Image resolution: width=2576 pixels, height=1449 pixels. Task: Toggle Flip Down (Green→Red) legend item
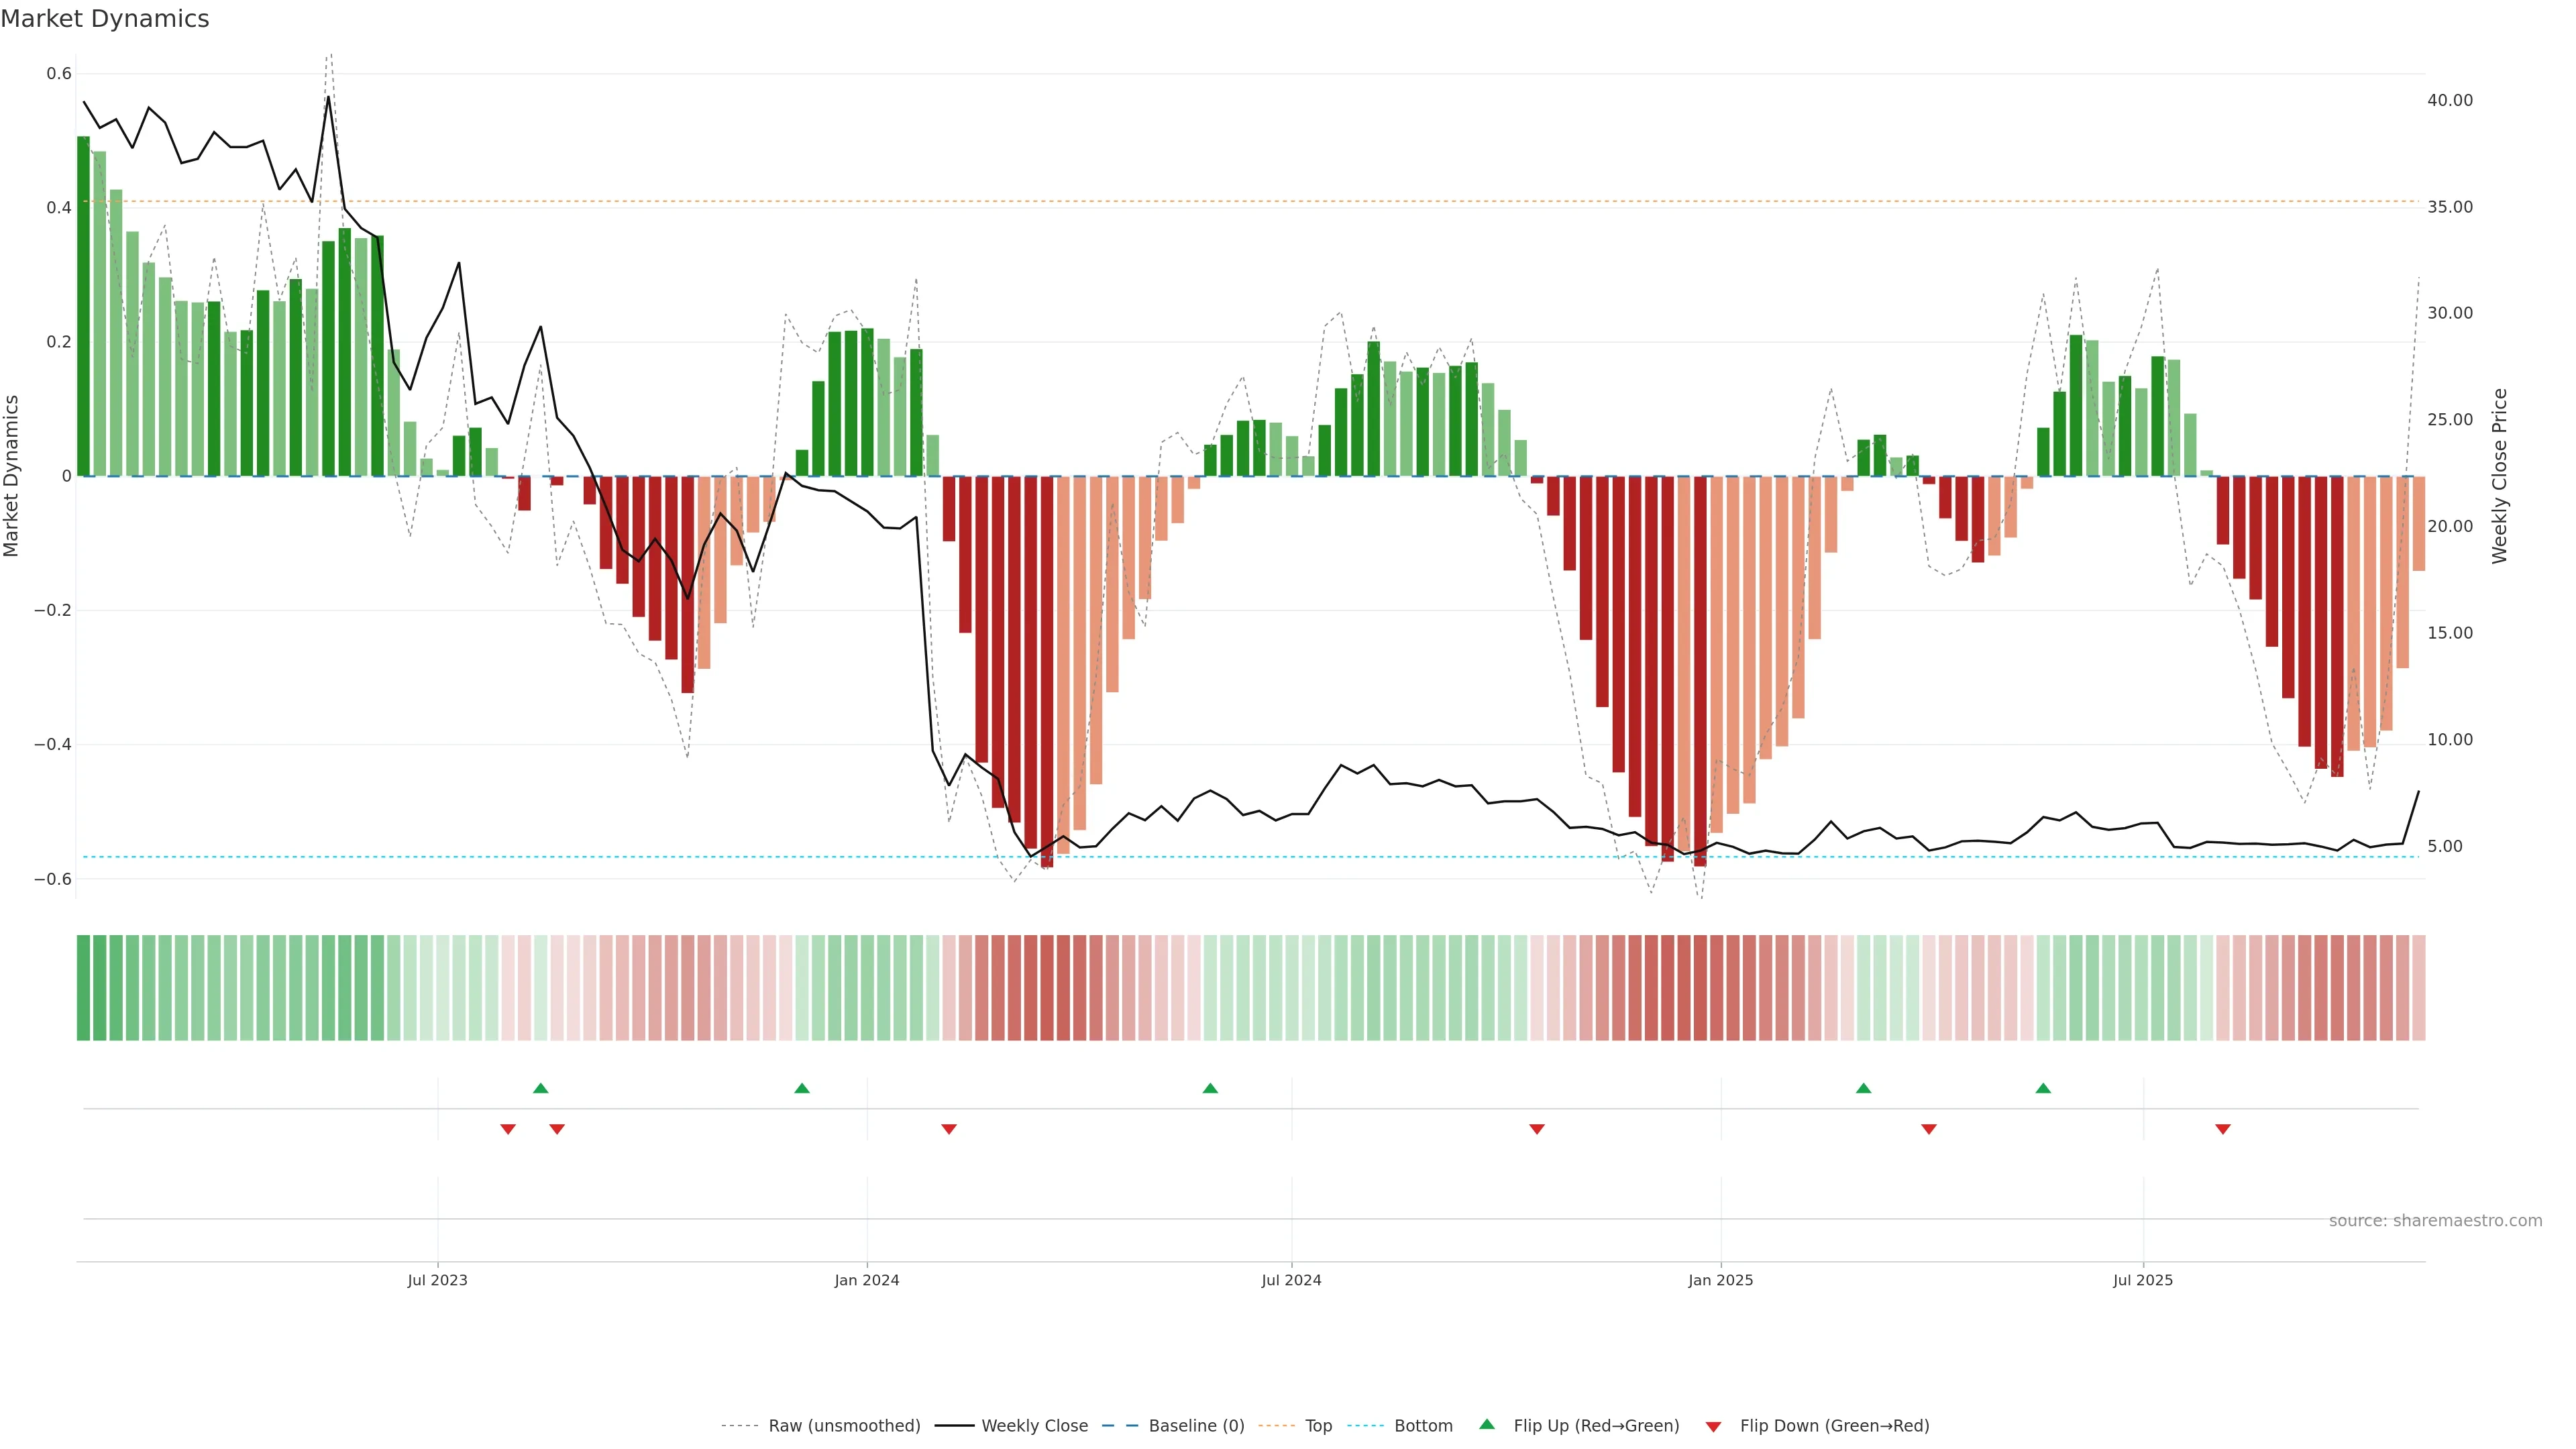tap(1834, 1426)
